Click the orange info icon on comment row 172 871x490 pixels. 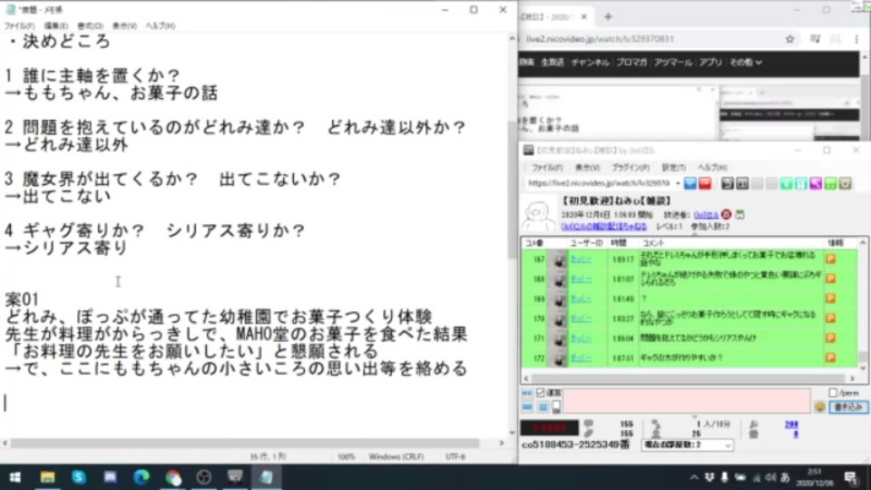tap(830, 358)
